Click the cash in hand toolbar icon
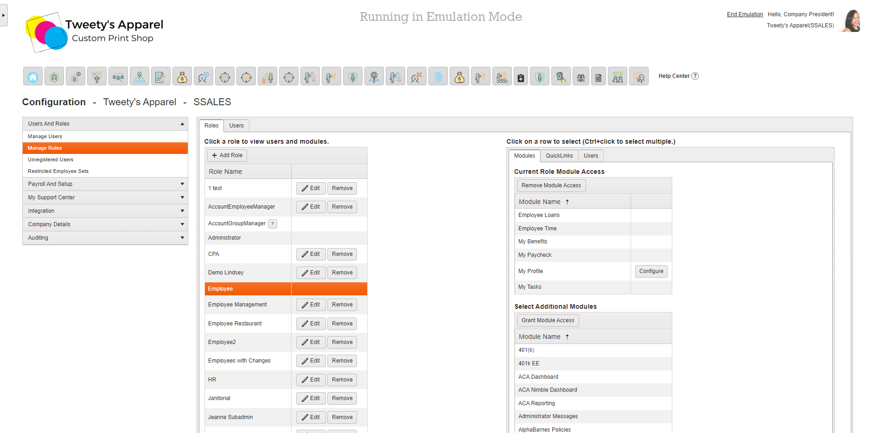This screenshot has width=880, height=433. [x=561, y=76]
